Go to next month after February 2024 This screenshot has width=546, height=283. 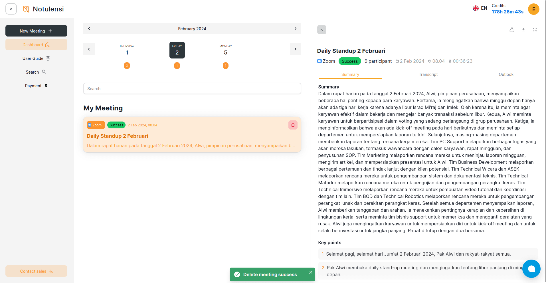tap(296, 29)
